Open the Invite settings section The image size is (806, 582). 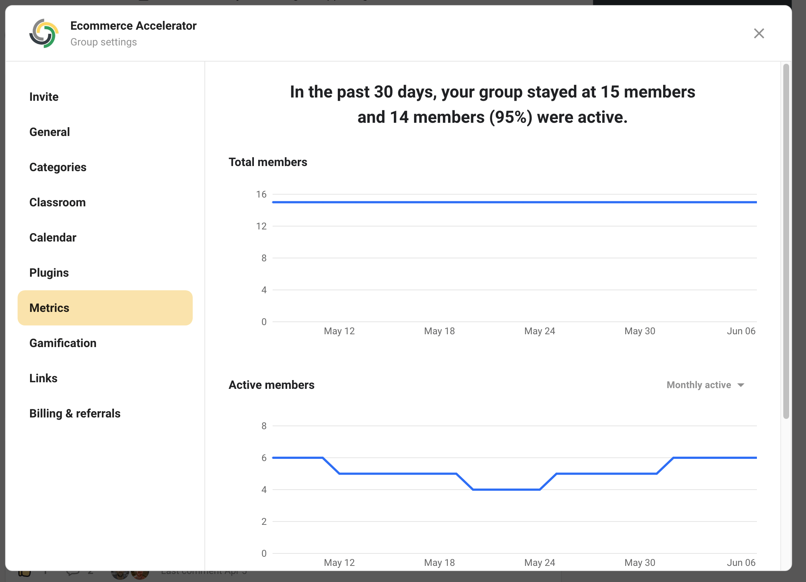(44, 96)
